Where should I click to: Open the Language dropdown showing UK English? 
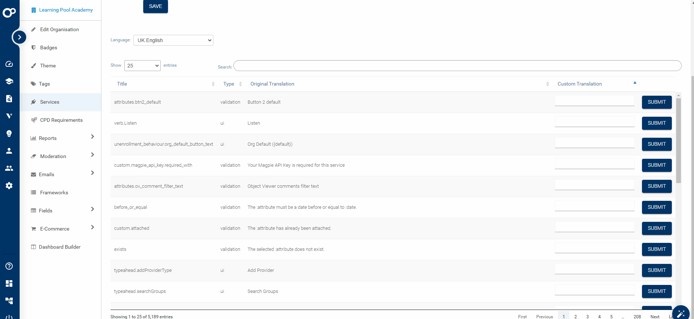pos(173,40)
